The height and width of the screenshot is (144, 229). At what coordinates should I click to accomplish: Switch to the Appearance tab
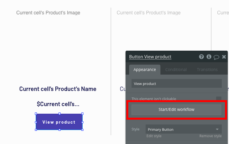tap(145, 69)
